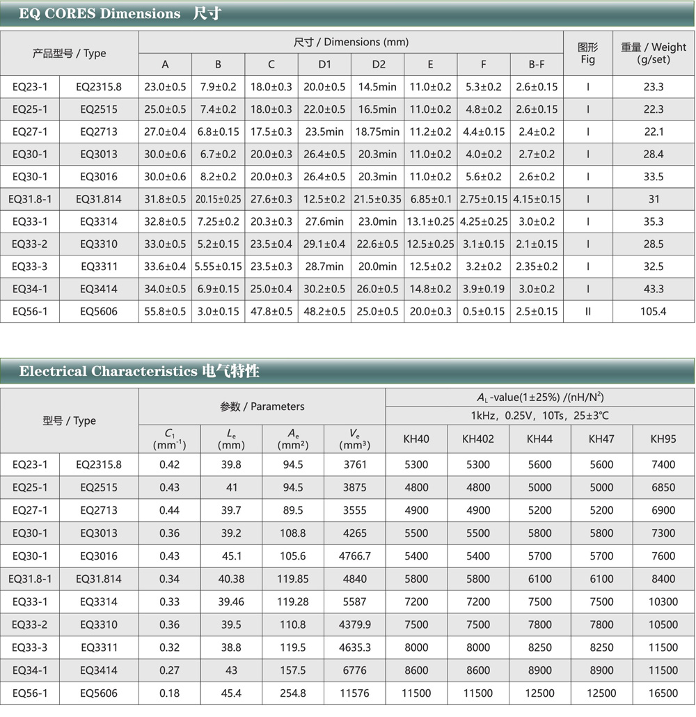Click the 'KH44' column header
This screenshot has height=717, width=696.
click(x=540, y=439)
